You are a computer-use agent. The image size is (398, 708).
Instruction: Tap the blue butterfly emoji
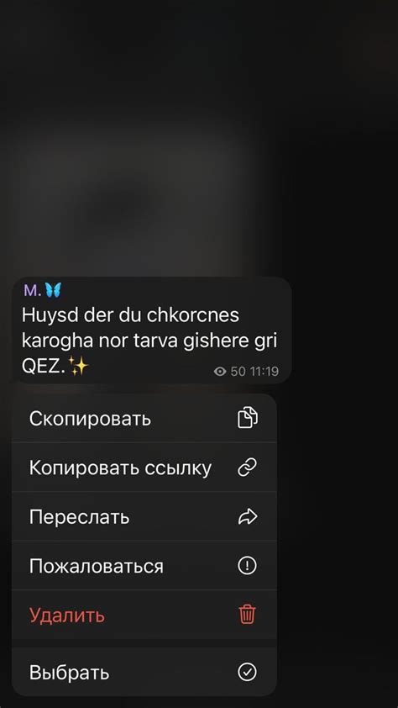tap(53, 290)
